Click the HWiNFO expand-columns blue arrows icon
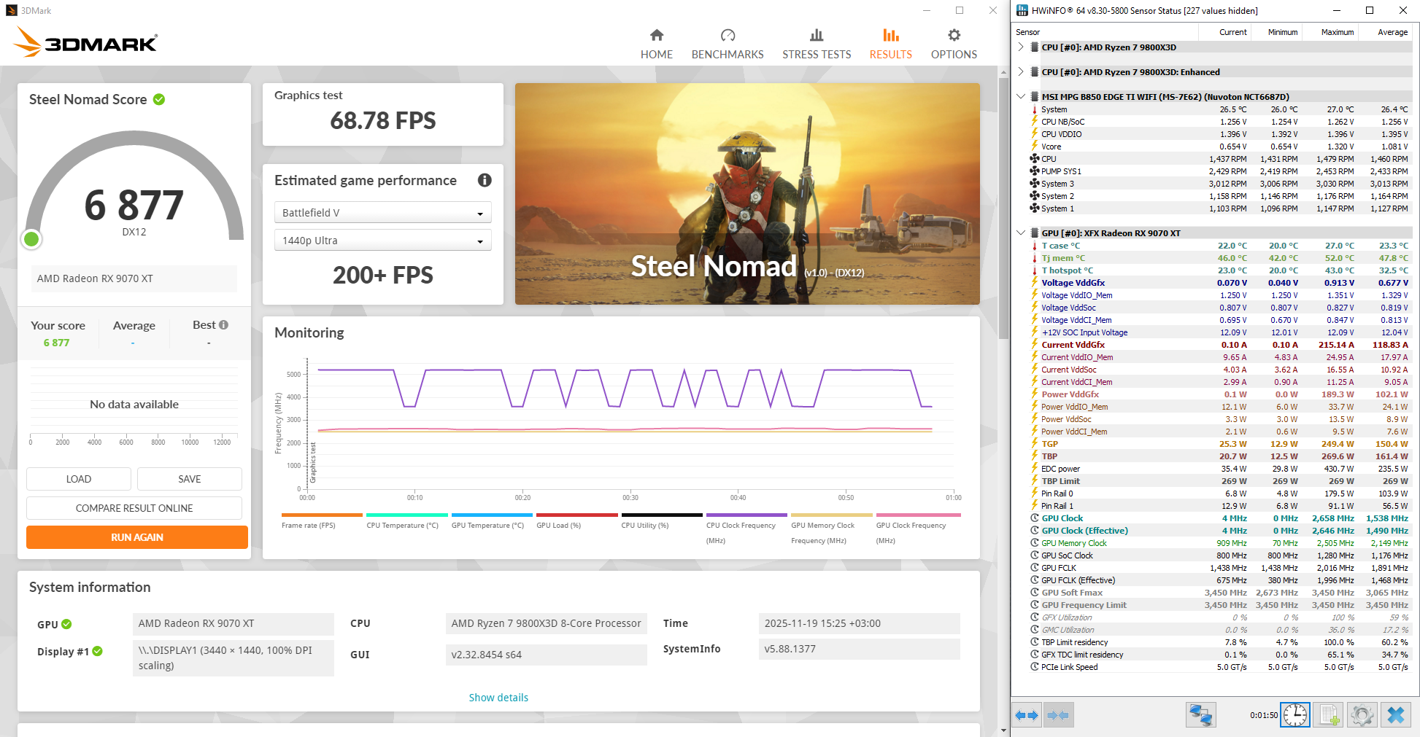 pyautogui.click(x=1027, y=715)
